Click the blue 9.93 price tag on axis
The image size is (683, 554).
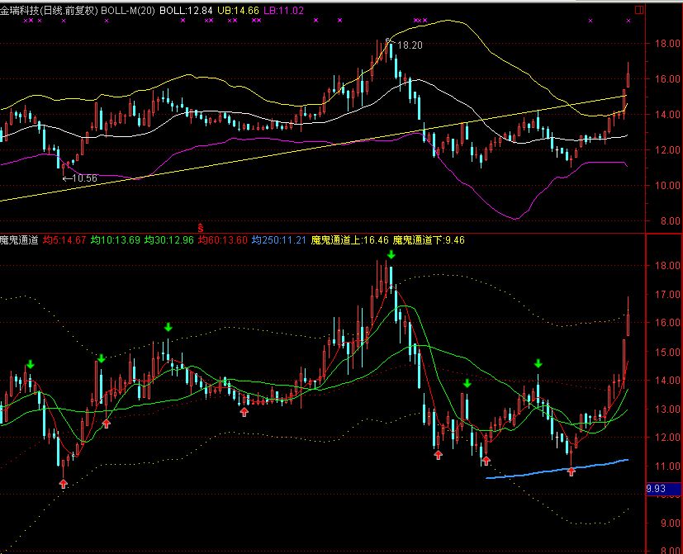click(663, 489)
